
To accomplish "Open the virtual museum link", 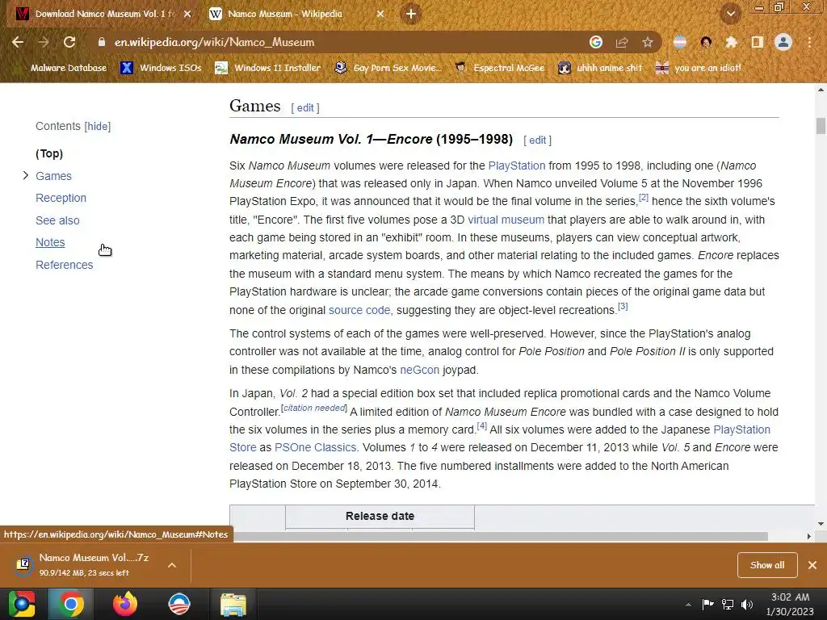I will (506, 220).
